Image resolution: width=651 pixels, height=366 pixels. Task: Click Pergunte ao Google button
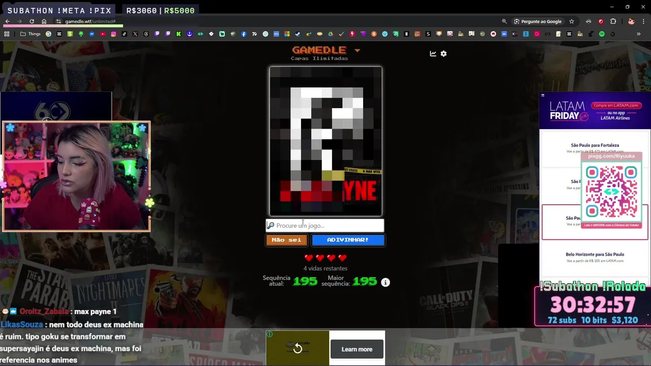[x=538, y=21]
